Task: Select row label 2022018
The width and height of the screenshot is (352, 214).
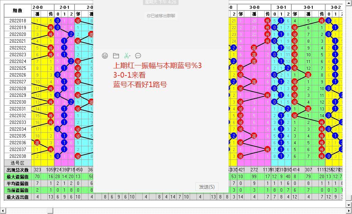Action: pyautogui.click(x=18, y=21)
